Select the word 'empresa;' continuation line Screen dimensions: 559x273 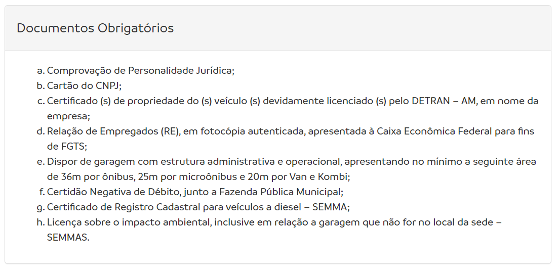click(68, 116)
